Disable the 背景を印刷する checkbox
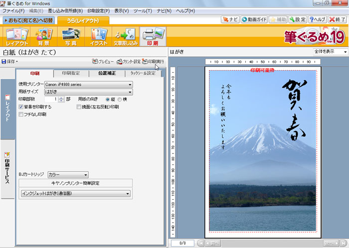Viewport: 349px width, 248px height. (x=21, y=107)
